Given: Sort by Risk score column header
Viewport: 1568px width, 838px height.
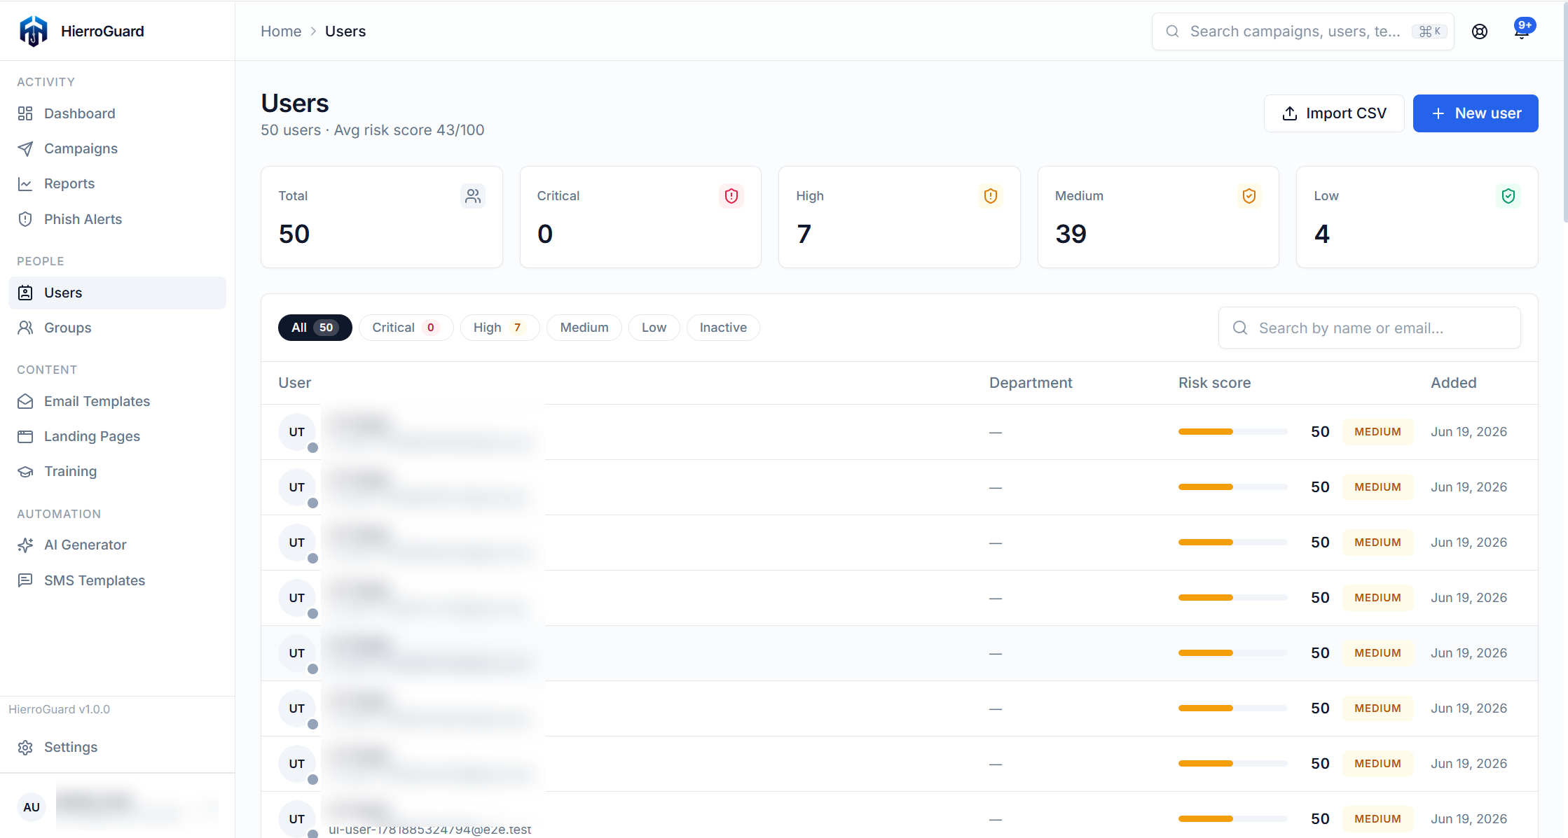Looking at the screenshot, I should (1214, 383).
